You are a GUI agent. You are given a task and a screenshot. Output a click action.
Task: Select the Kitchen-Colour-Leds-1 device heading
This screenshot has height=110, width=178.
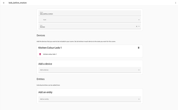pos(50,48)
